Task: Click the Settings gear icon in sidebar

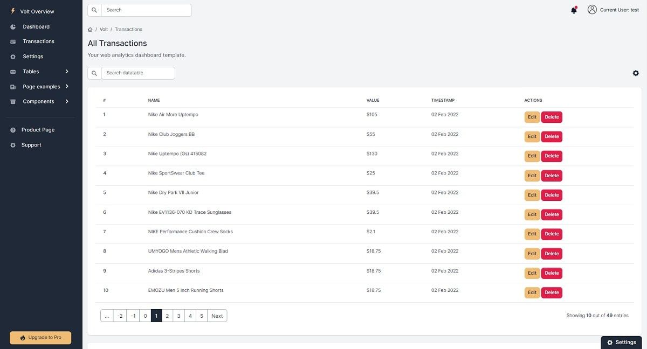Action: pos(13,57)
